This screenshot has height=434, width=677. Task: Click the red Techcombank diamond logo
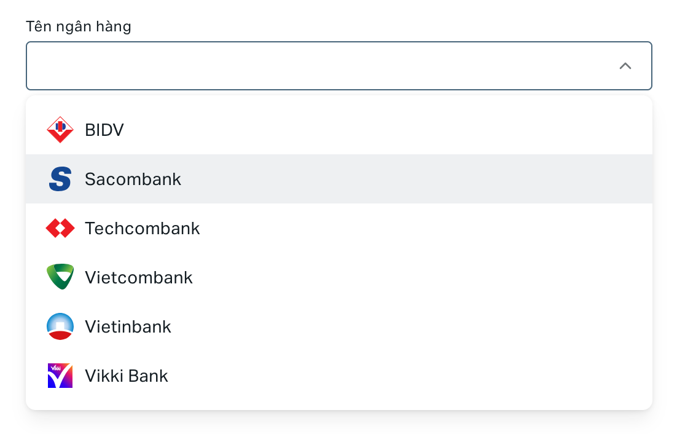(60, 228)
